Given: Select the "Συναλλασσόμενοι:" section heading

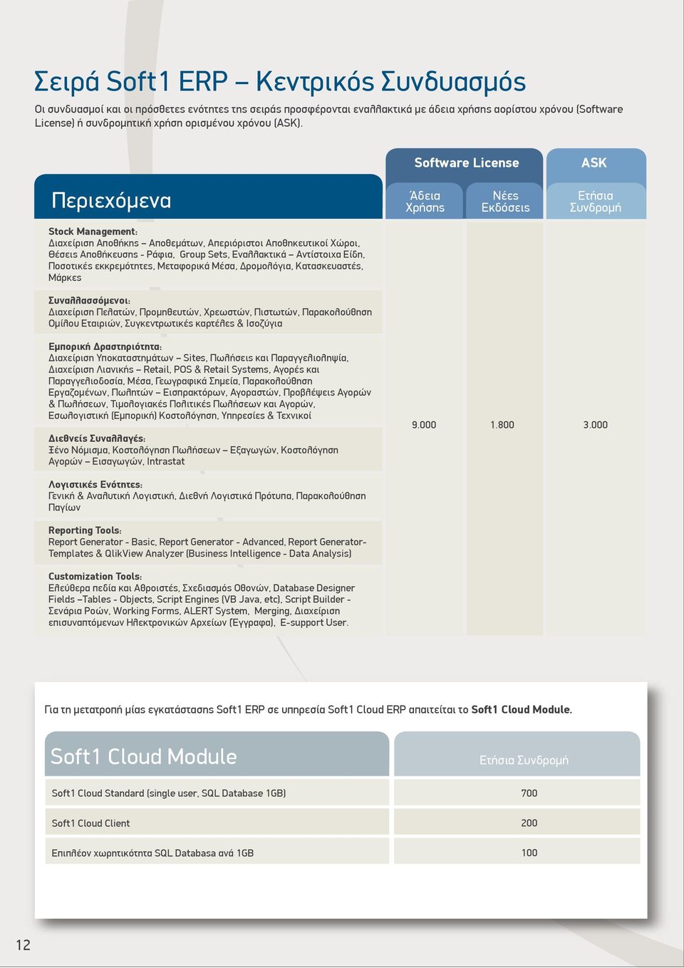Looking at the screenshot, I should coord(89,301).
